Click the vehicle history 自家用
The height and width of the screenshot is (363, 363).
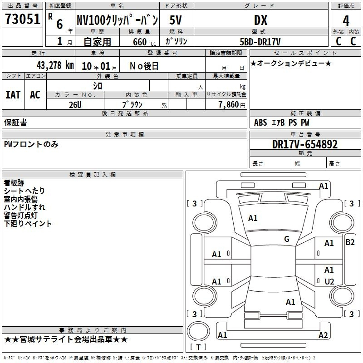tap(97, 42)
